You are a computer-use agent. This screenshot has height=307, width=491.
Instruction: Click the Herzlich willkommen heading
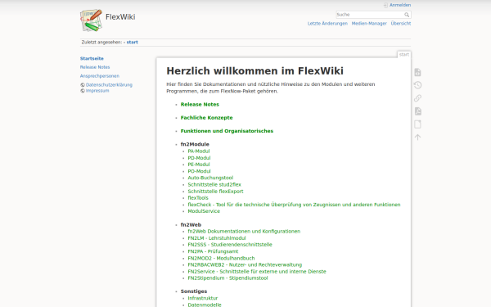pyautogui.click(x=255, y=71)
